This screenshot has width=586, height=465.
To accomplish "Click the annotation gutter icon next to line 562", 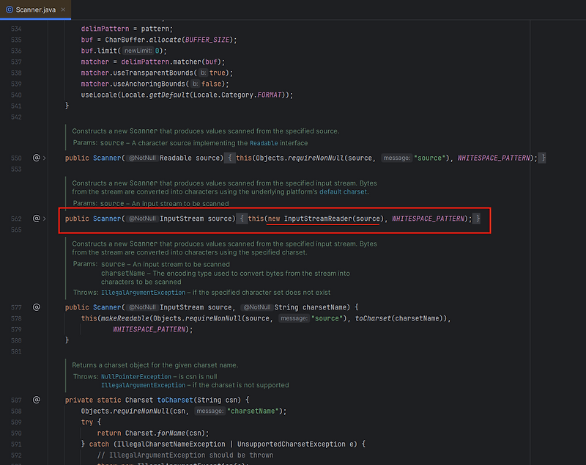I will click(x=35, y=218).
